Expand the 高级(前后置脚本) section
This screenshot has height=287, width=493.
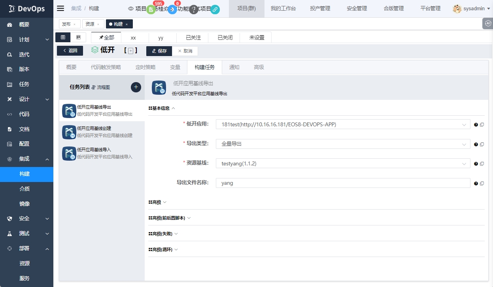(x=170, y=218)
